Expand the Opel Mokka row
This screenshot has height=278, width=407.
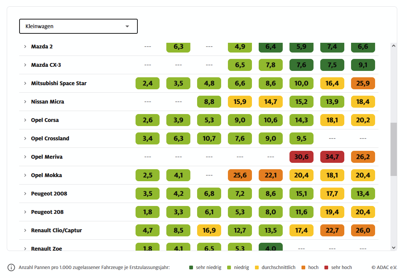tap(25, 175)
